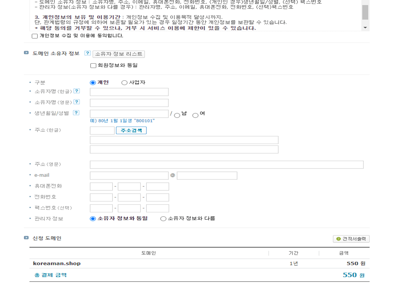
Task: Select 소유자 정보와 다름 radio option
Action: (163, 219)
